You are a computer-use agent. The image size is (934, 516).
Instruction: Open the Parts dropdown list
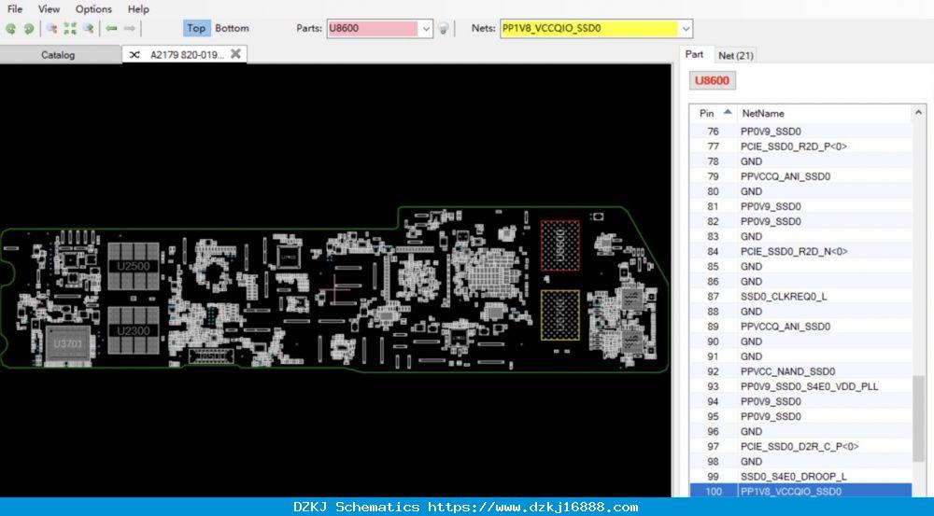(426, 28)
